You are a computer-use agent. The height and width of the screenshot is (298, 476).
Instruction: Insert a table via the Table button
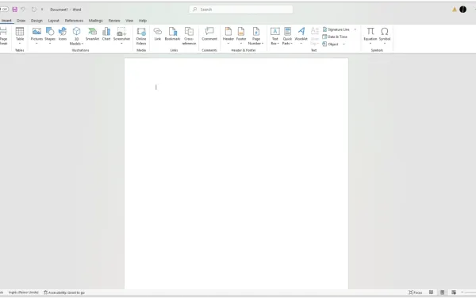pos(20,36)
